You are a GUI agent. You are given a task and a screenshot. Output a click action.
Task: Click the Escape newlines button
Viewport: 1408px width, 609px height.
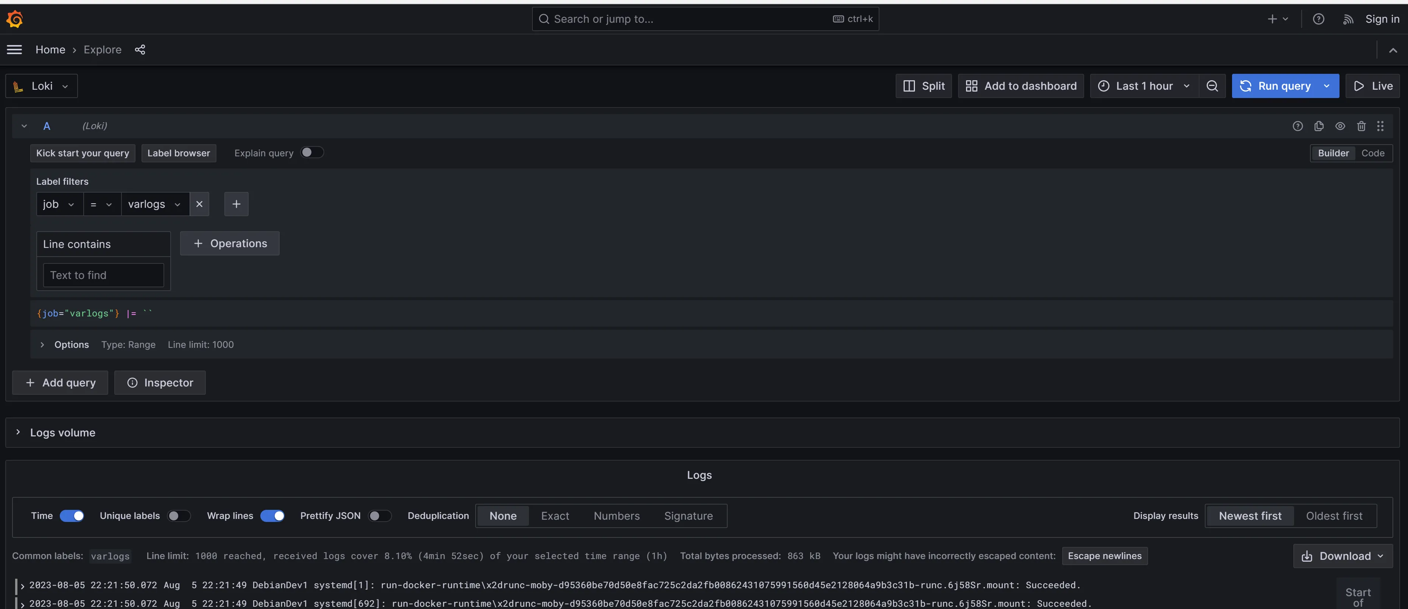click(x=1105, y=556)
